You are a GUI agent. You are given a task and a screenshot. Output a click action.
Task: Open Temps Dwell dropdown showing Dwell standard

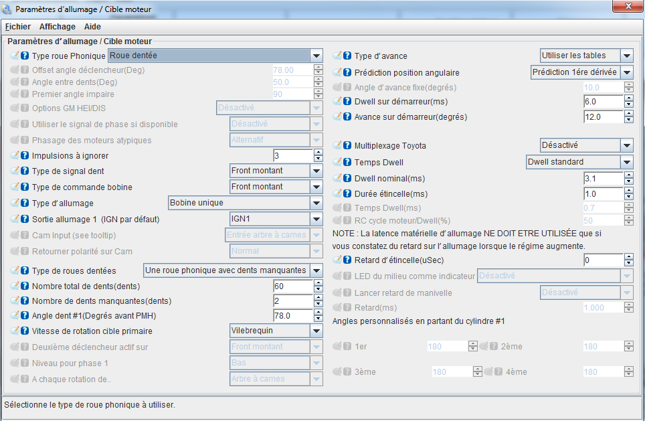click(x=626, y=162)
